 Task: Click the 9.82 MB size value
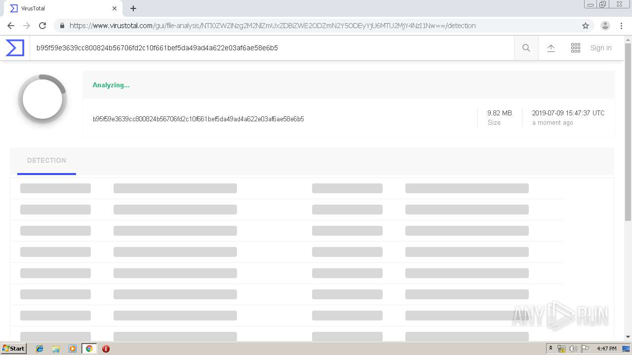[x=500, y=113]
